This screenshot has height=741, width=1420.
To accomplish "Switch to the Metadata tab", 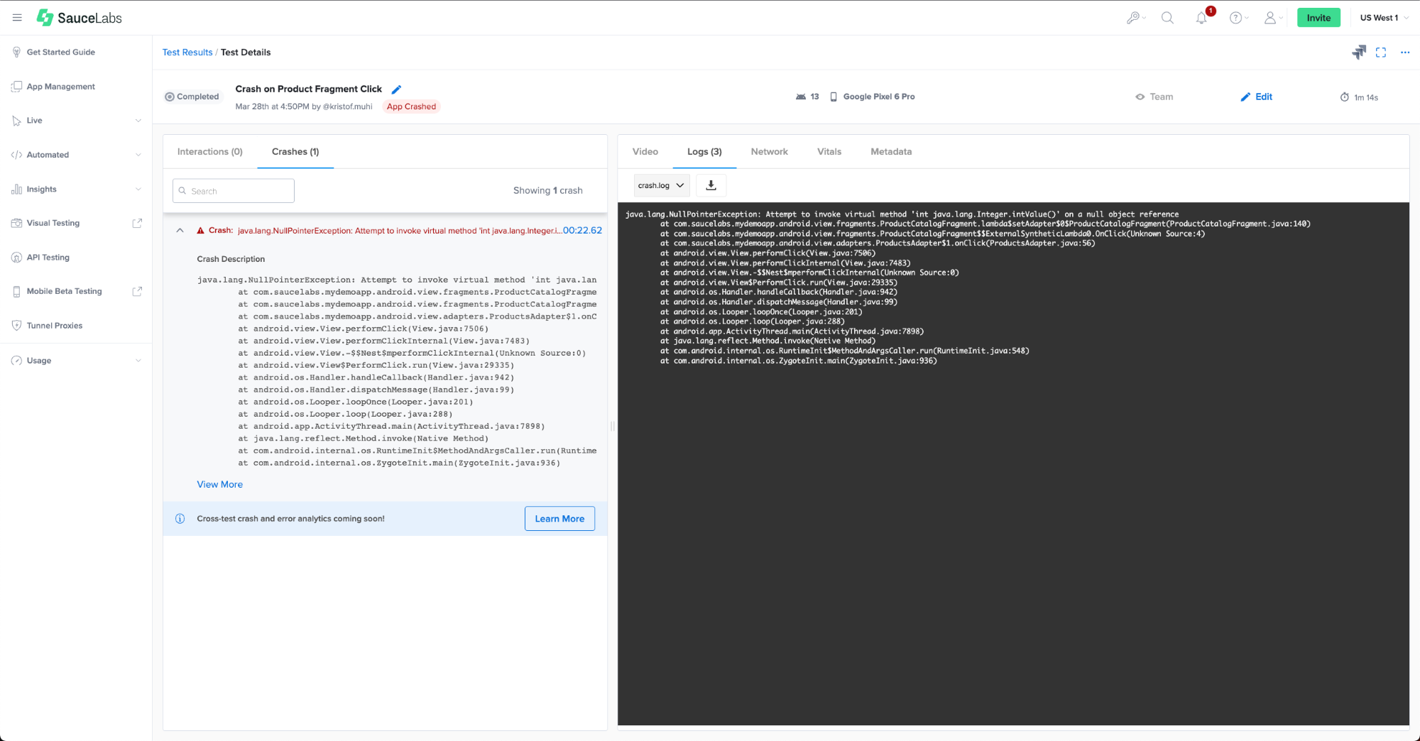I will point(891,152).
